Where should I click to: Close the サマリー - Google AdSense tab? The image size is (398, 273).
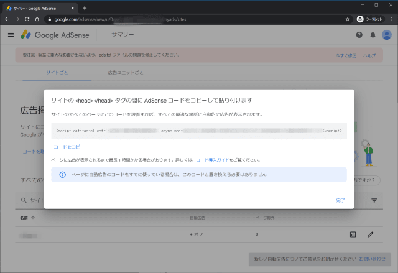pyautogui.click(x=73, y=8)
